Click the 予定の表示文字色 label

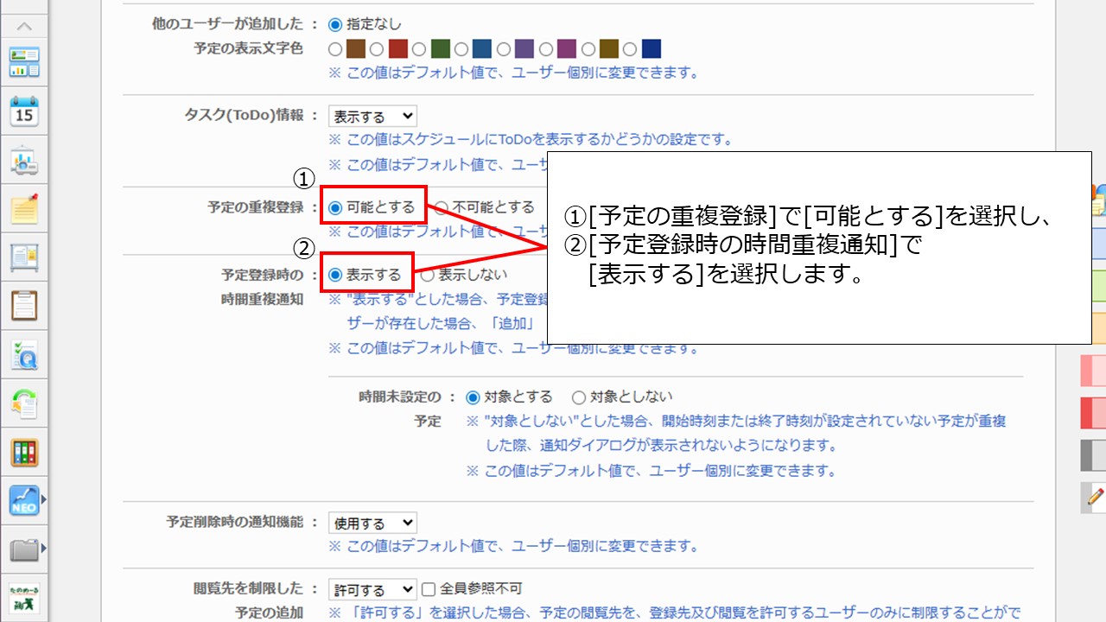(x=249, y=48)
